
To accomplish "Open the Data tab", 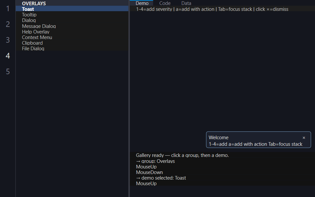I will 186,3.
